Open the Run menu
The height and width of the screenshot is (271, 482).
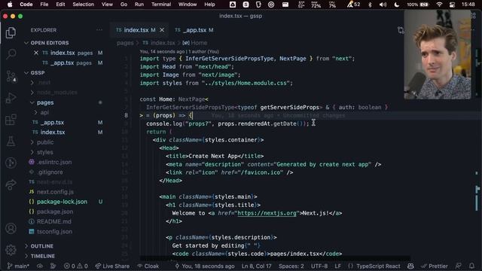[139, 5]
